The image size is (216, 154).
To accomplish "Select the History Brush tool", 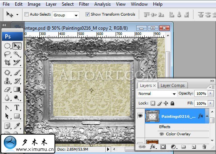I will 17,81.
